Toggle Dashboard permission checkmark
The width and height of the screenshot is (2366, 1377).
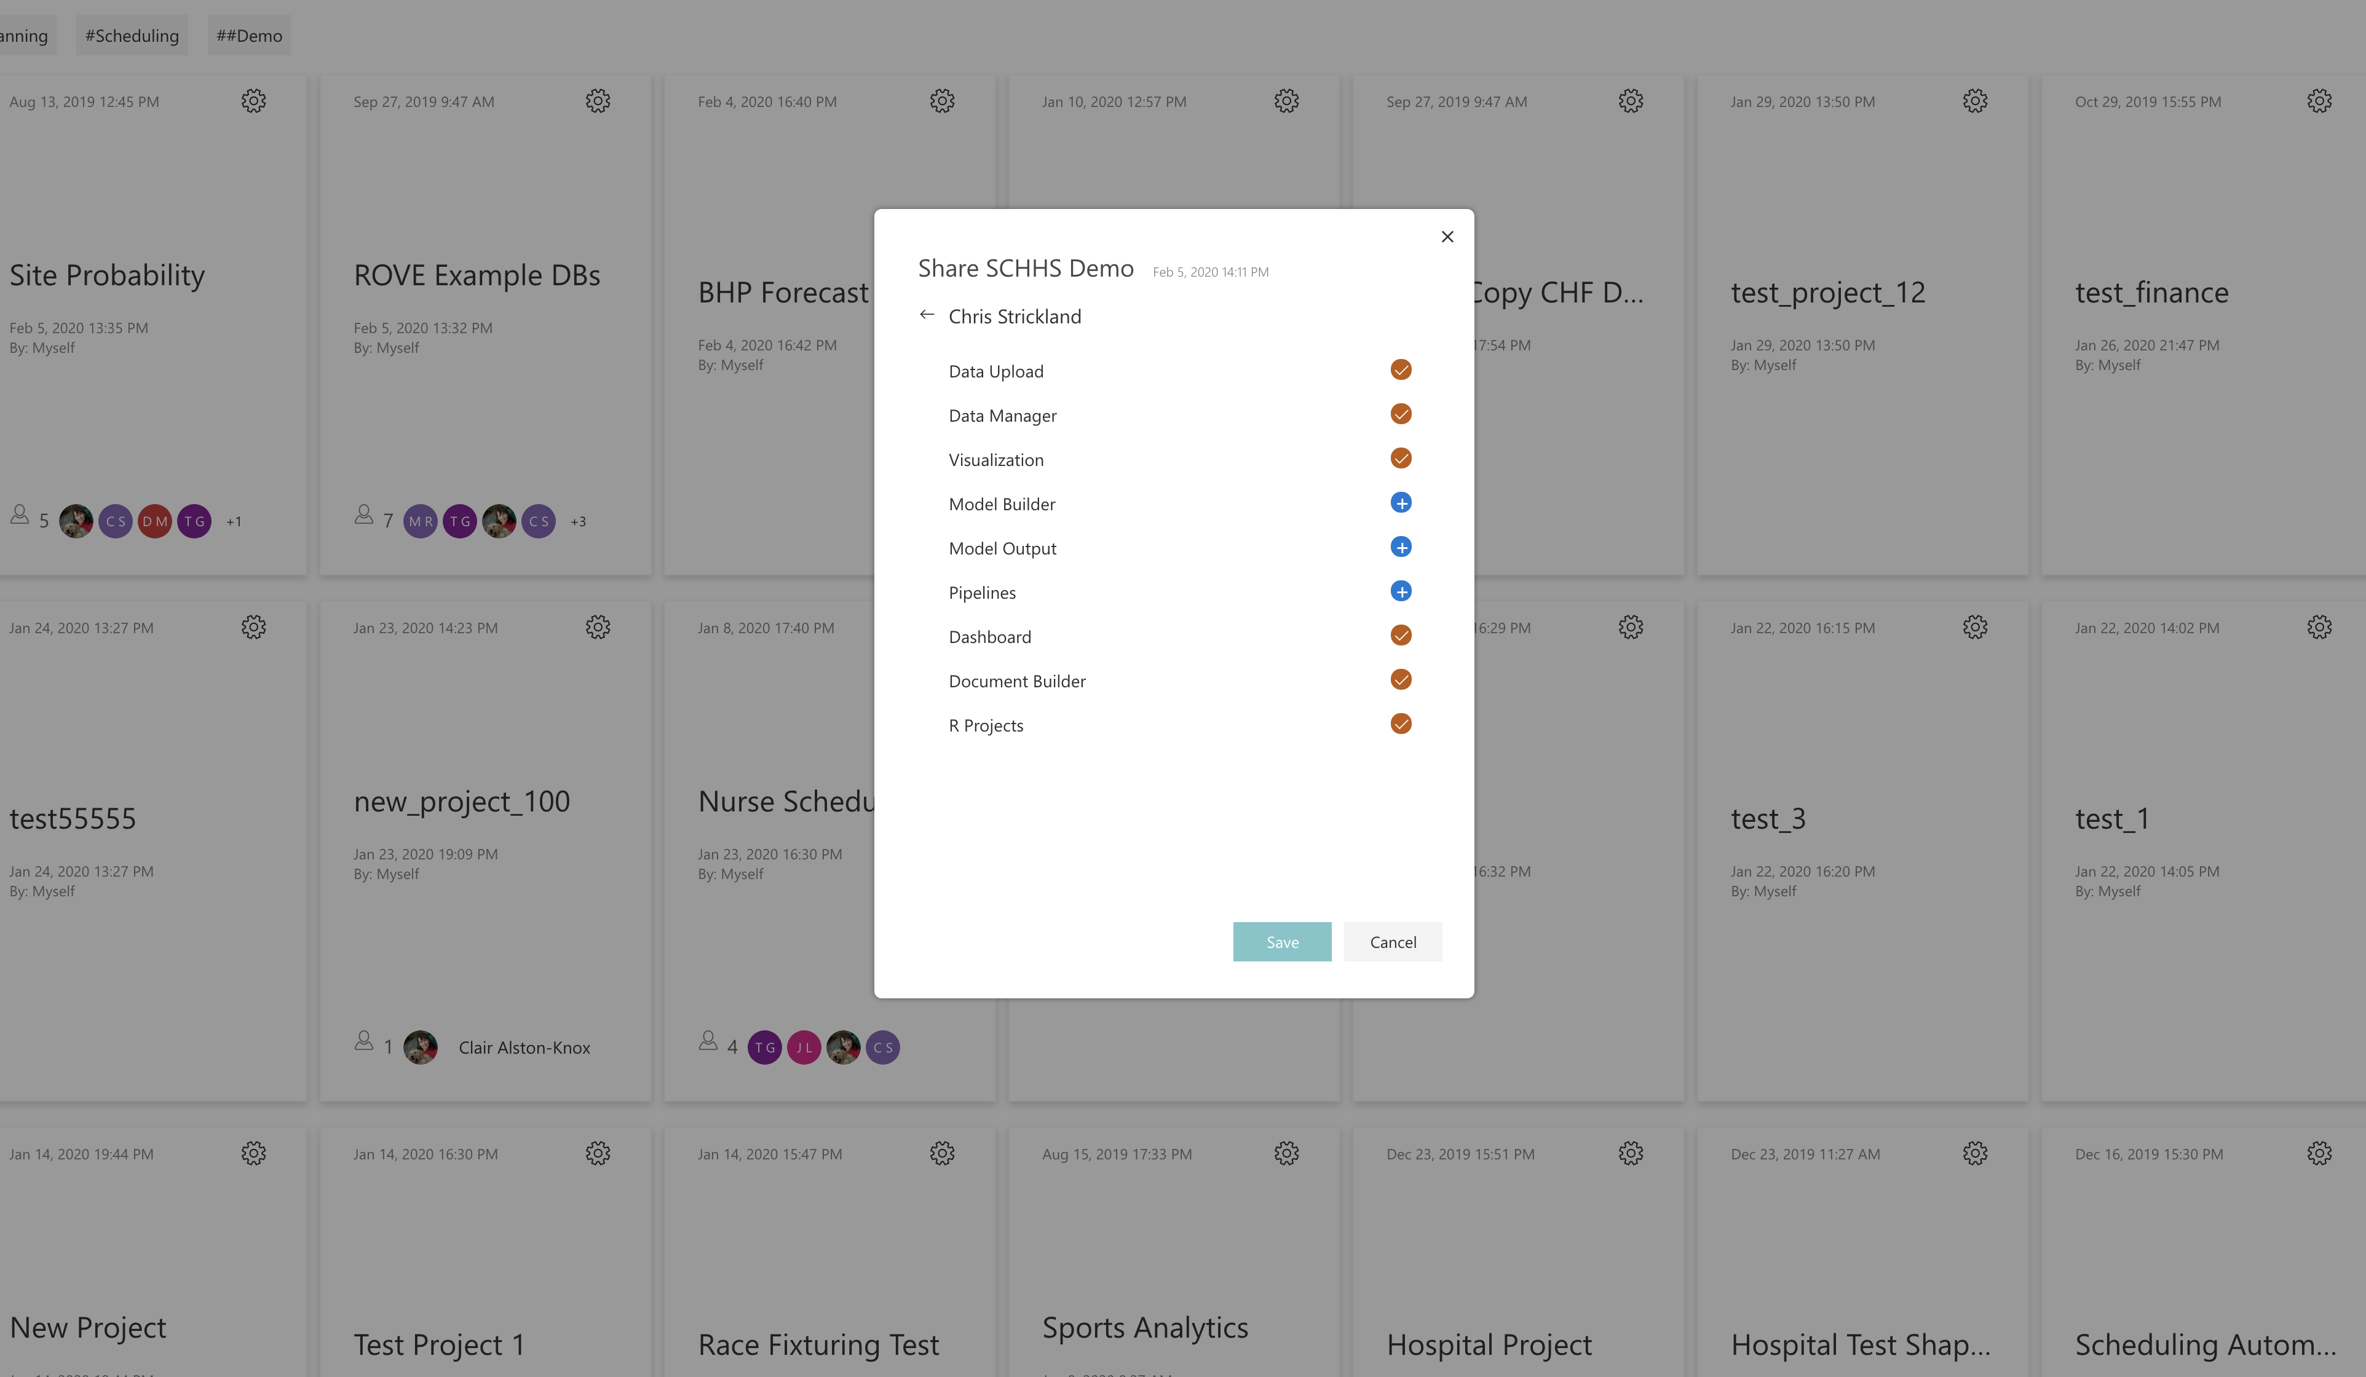pos(1401,636)
